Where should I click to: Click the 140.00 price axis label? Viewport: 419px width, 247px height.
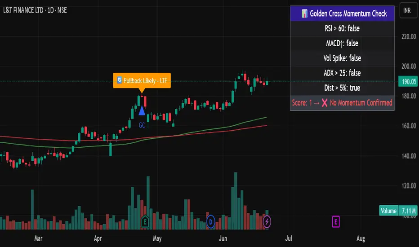[x=409, y=156]
